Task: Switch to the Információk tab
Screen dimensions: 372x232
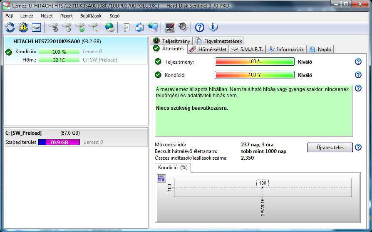Action: coord(286,49)
